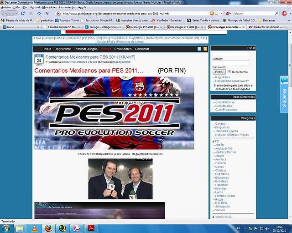This screenshot has height=233, width=292.
Task: Click the Password input field
Action: 231,63
